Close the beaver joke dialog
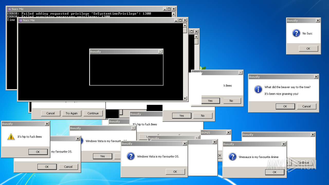This screenshot has width=329, height=185. (316, 77)
